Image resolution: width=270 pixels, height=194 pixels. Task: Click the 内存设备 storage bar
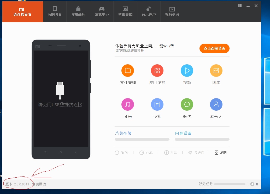pyautogui.click(x=202, y=139)
